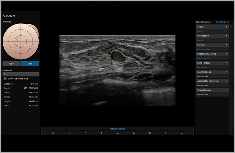Toggle the Show the meas. line checkbox
235x153 pixels.
(5, 78)
